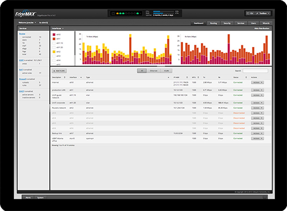The height and width of the screenshot is (211, 287).
Task: Switch to the Dashboard tab
Action: pos(199,24)
